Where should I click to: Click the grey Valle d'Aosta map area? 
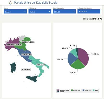[7, 41]
